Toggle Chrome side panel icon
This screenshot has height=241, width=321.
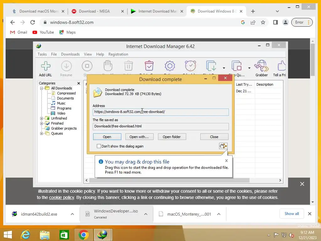pyautogui.click(x=276, y=22)
